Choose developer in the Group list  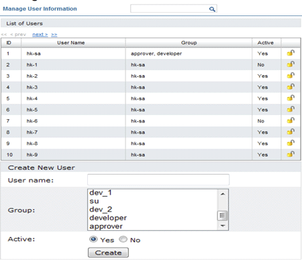[108, 217]
